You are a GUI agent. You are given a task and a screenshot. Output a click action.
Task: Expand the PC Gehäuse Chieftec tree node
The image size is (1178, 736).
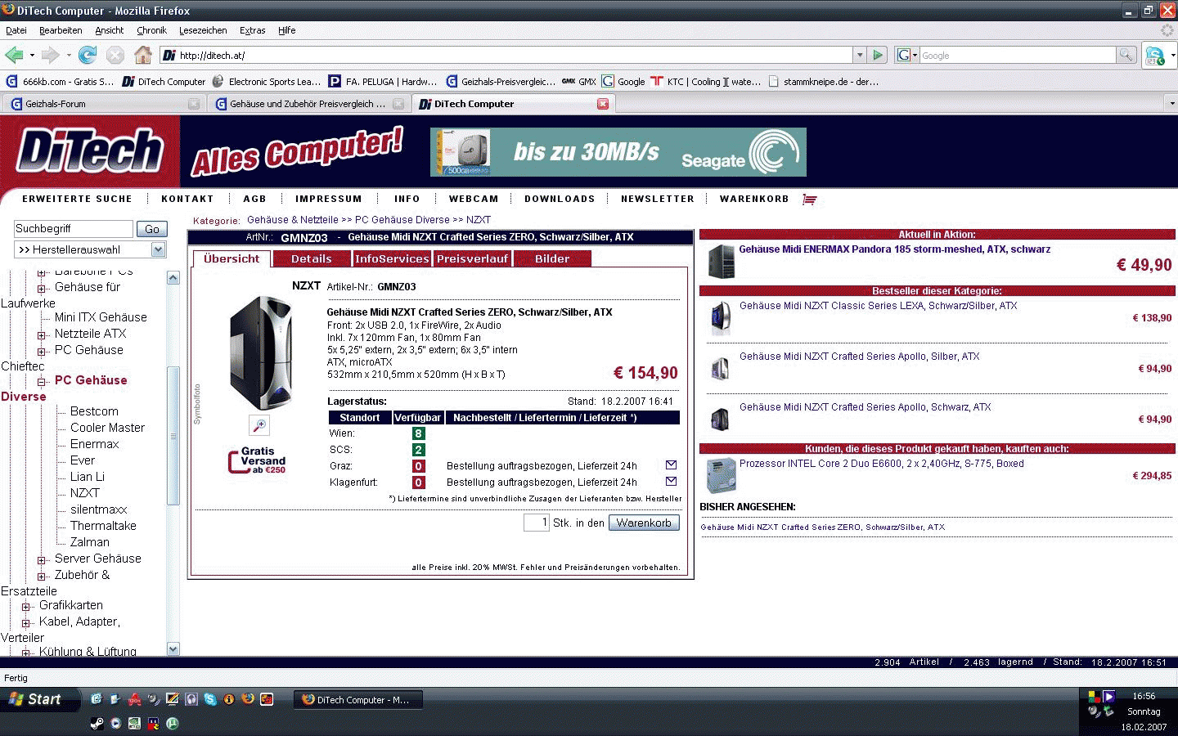coord(41,351)
